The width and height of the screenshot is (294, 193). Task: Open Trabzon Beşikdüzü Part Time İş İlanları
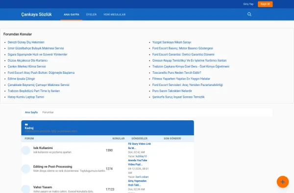point(34,91)
